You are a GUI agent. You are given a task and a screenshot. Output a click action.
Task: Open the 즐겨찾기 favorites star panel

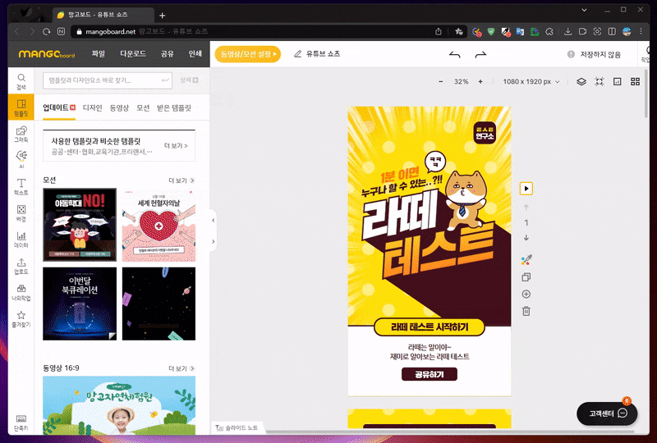coord(21,318)
